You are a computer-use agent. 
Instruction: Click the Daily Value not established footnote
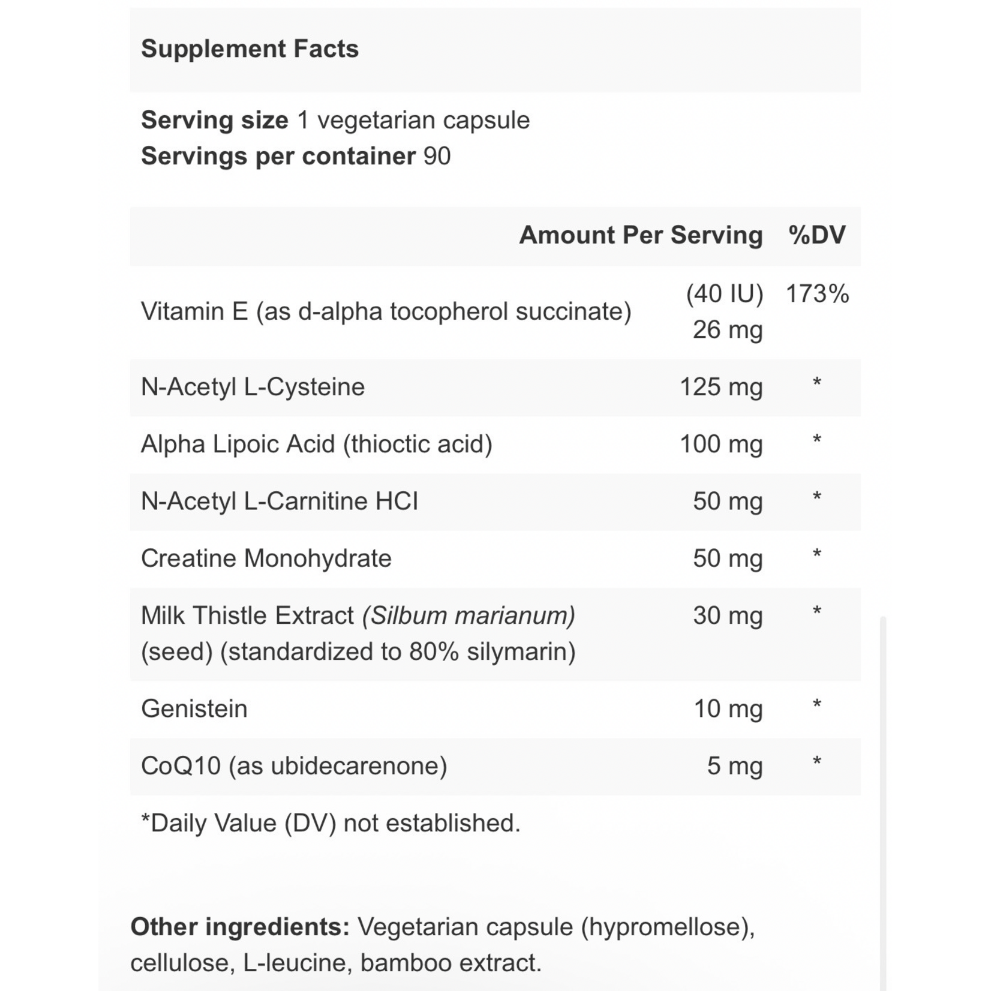click(331, 823)
